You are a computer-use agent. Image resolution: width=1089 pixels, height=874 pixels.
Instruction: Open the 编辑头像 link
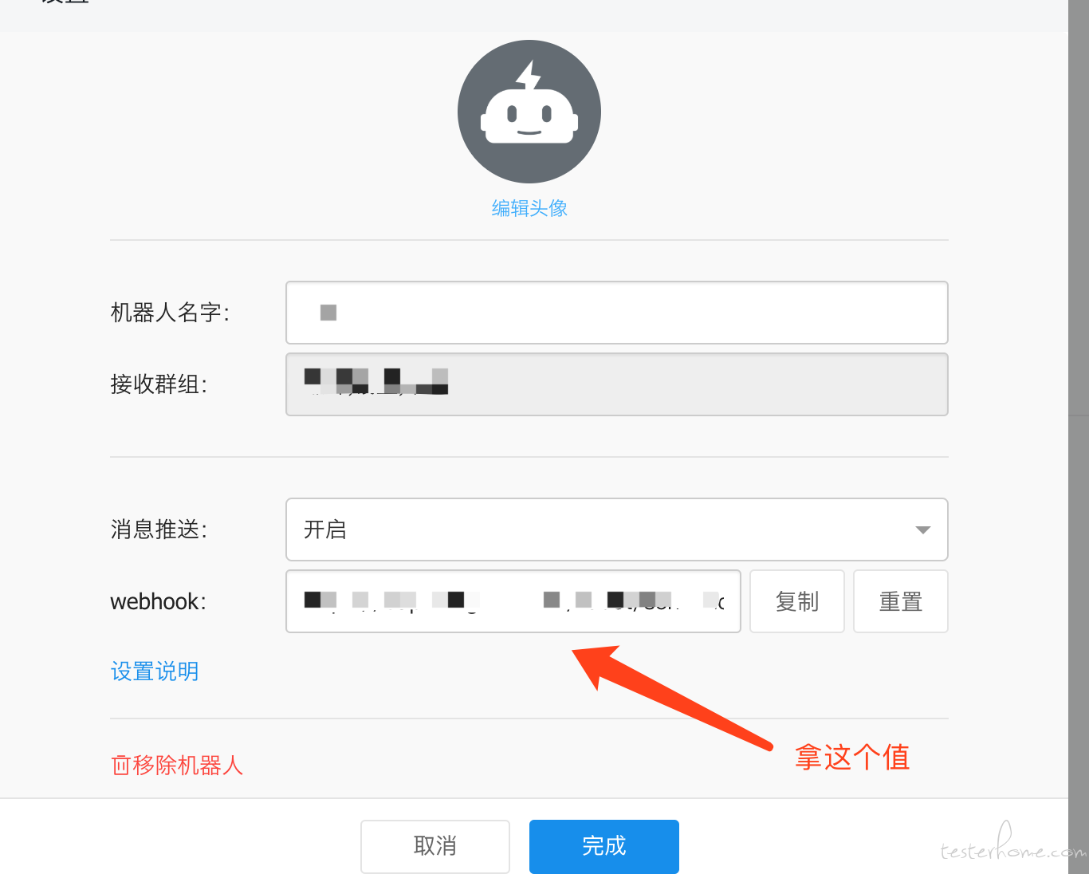coord(529,209)
